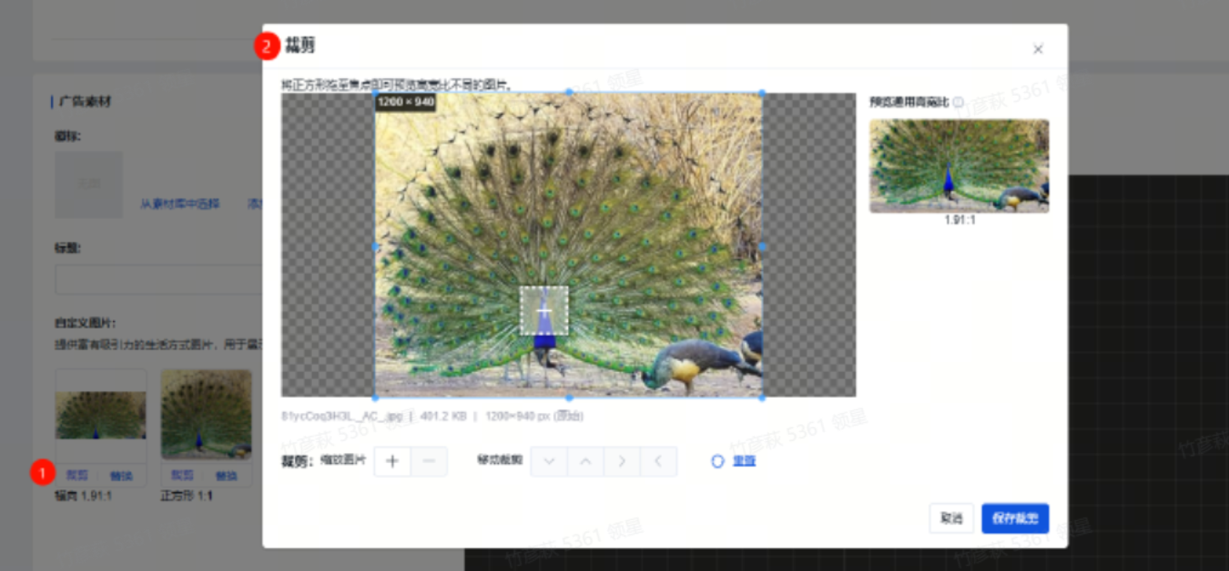Click the zoom in plus button

point(393,461)
